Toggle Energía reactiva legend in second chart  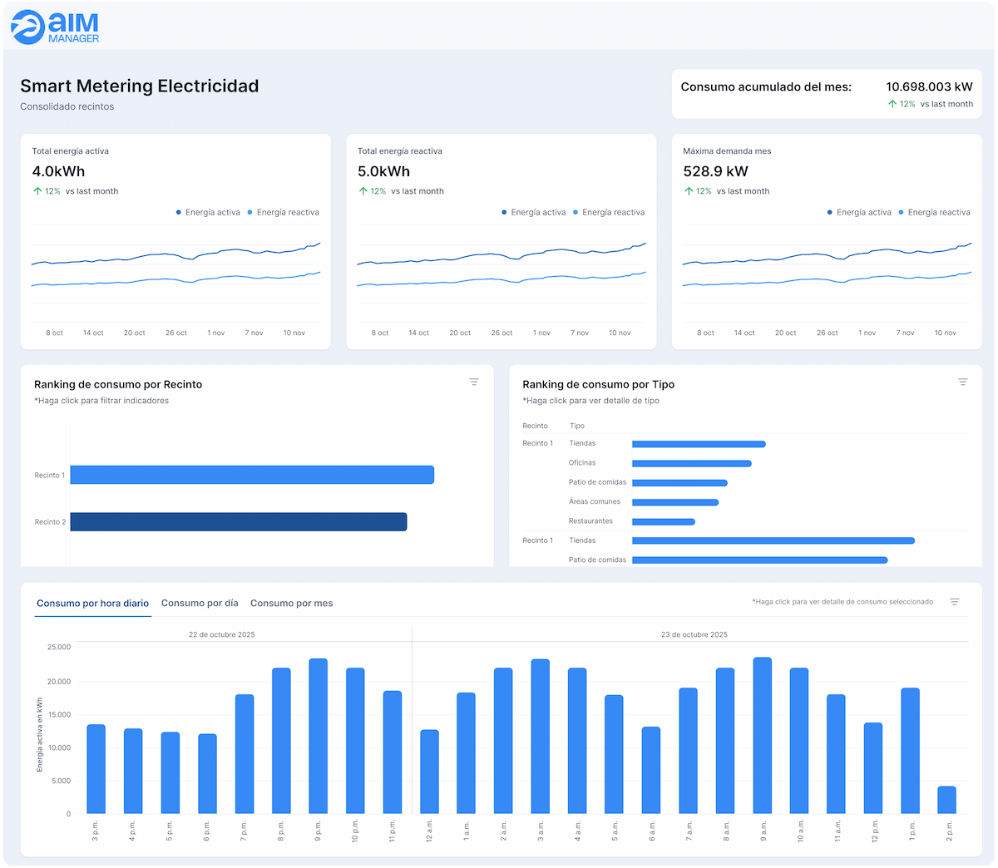tap(609, 213)
